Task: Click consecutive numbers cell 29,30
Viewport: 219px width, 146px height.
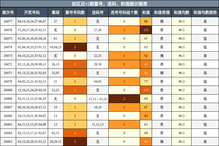Action: pyautogui.click(x=98, y=64)
